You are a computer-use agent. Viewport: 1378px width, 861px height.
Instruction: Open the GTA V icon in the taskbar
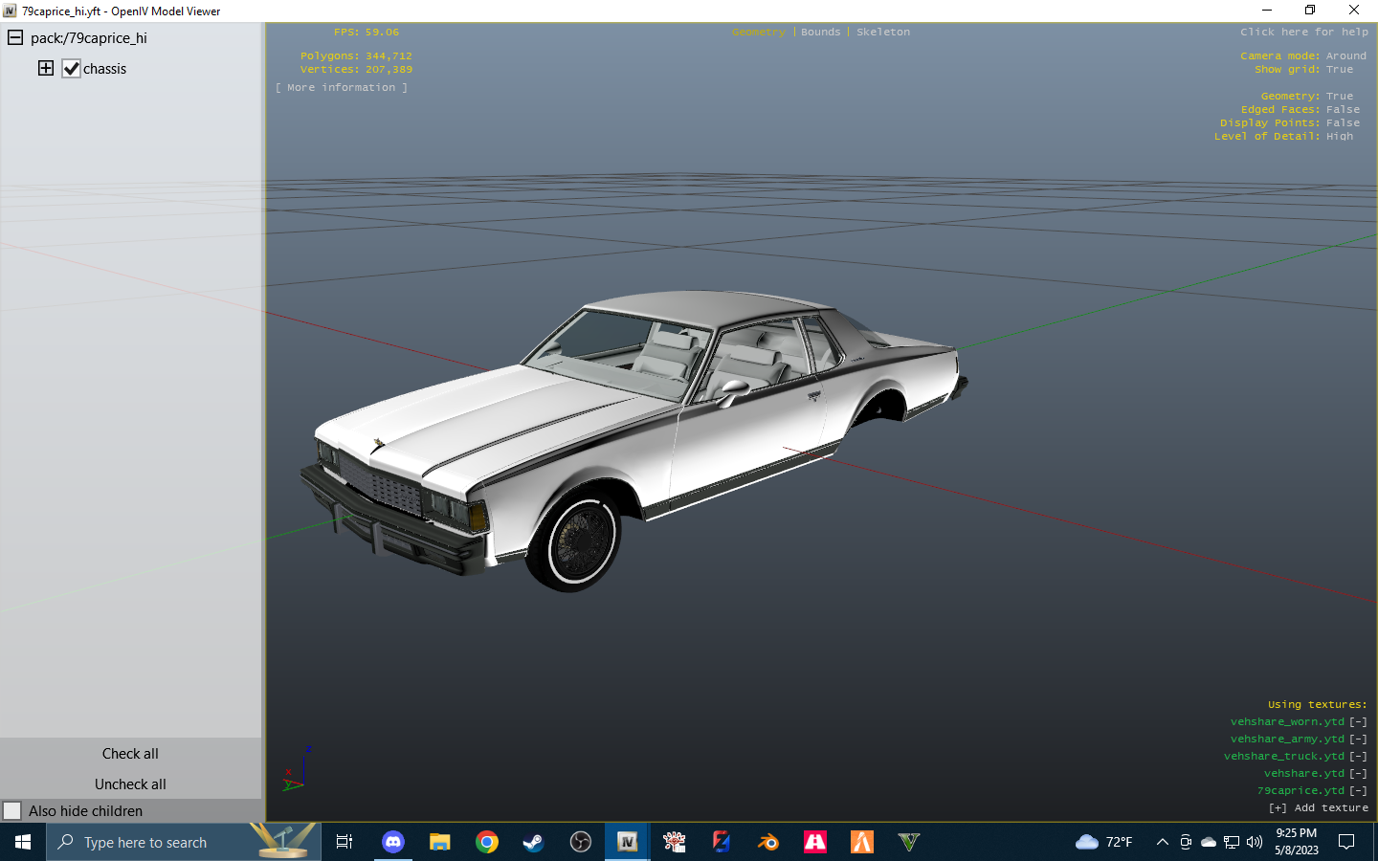(907, 842)
